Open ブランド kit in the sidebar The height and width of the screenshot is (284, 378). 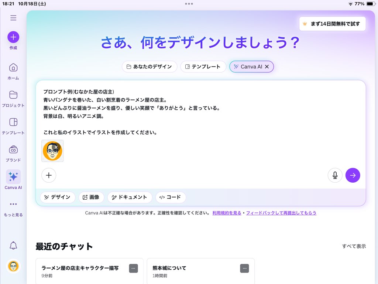pos(13,153)
